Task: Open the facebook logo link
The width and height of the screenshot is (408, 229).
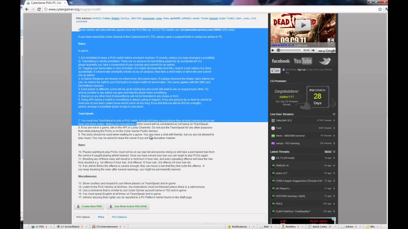Action: pos(280,61)
